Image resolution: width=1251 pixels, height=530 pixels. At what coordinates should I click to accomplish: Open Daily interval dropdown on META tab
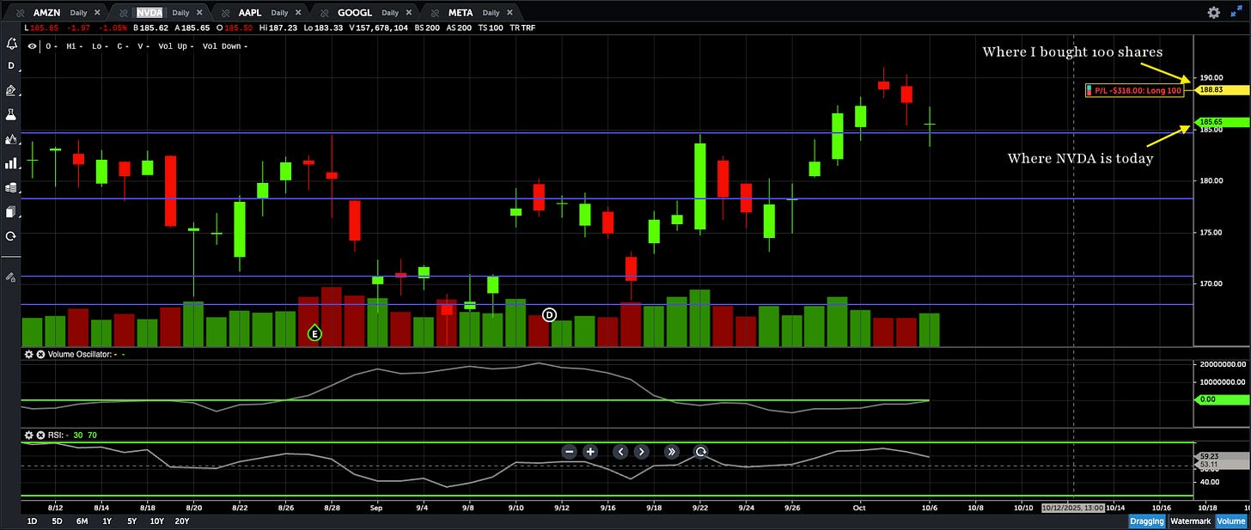pos(491,13)
